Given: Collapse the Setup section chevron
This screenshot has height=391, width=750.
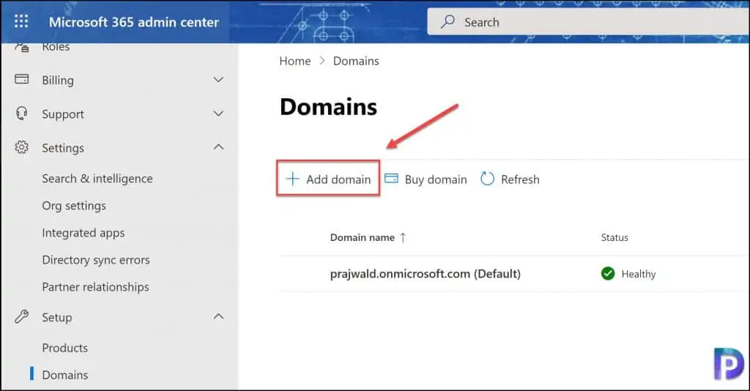Looking at the screenshot, I should pyautogui.click(x=218, y=316).
